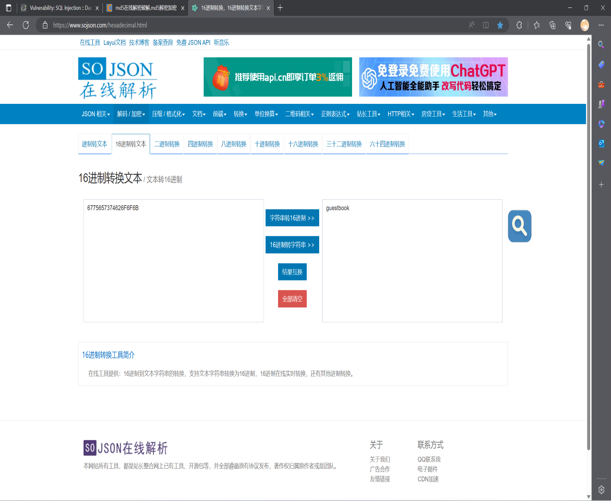Image resolution: width=611 pixels, height=501 pixels.
Task: Open the Collections icon
Action: tap(552, 25)
